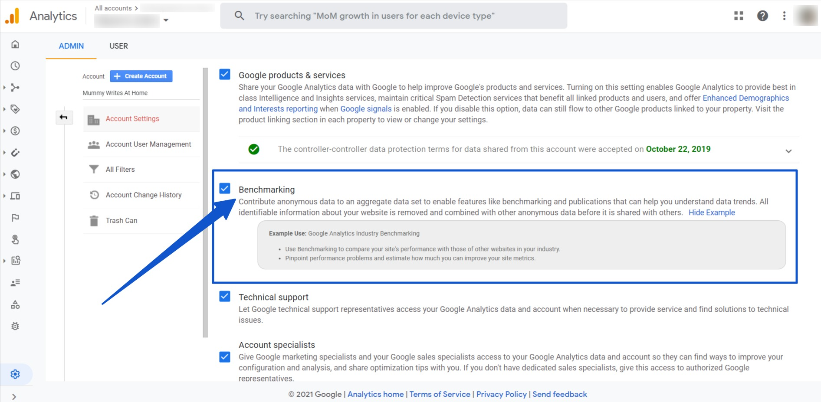Open the Demographics globe icon in sidebar
Viewport: 821px width, 402px height.
tap(15, 174)
